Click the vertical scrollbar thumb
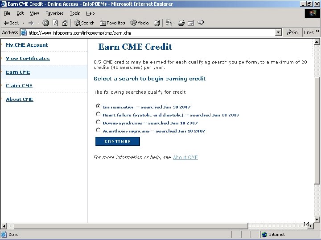This screenshot has width=321, height=240. pos(317,130)
